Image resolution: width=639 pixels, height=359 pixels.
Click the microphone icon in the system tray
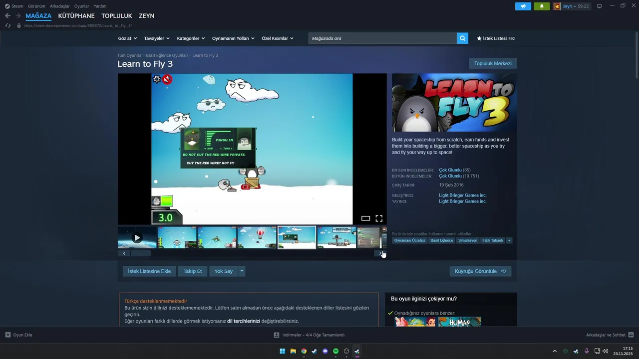click(x=587, y=351)
